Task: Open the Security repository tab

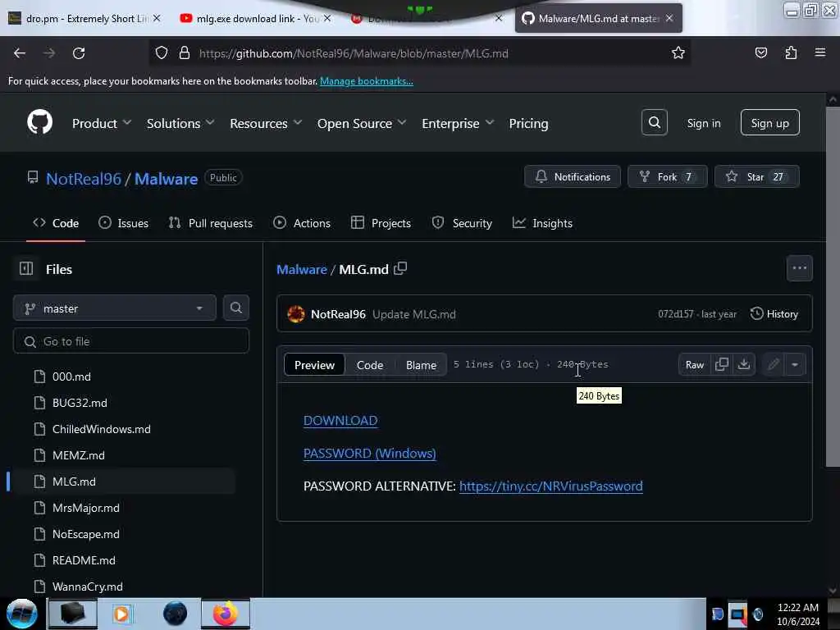Action: click(x=462, y=223)
